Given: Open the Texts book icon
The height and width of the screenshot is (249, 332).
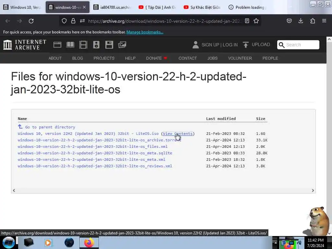Looking at the screenshot, I should (70, 45).
